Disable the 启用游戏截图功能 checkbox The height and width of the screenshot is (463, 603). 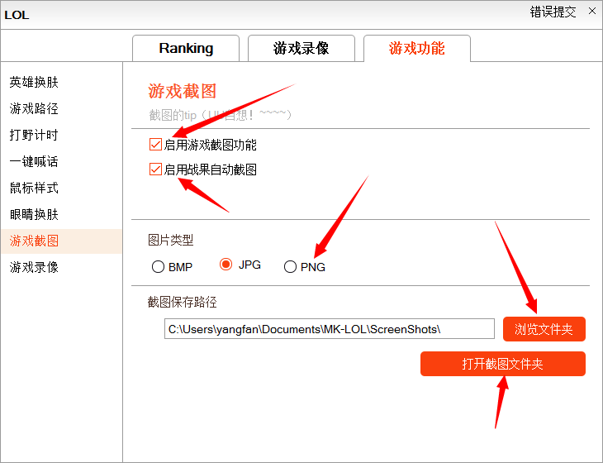155,145
